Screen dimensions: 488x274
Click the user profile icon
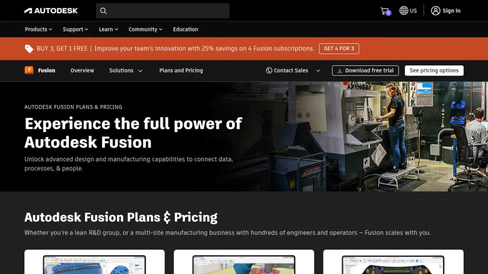point(436,10)
